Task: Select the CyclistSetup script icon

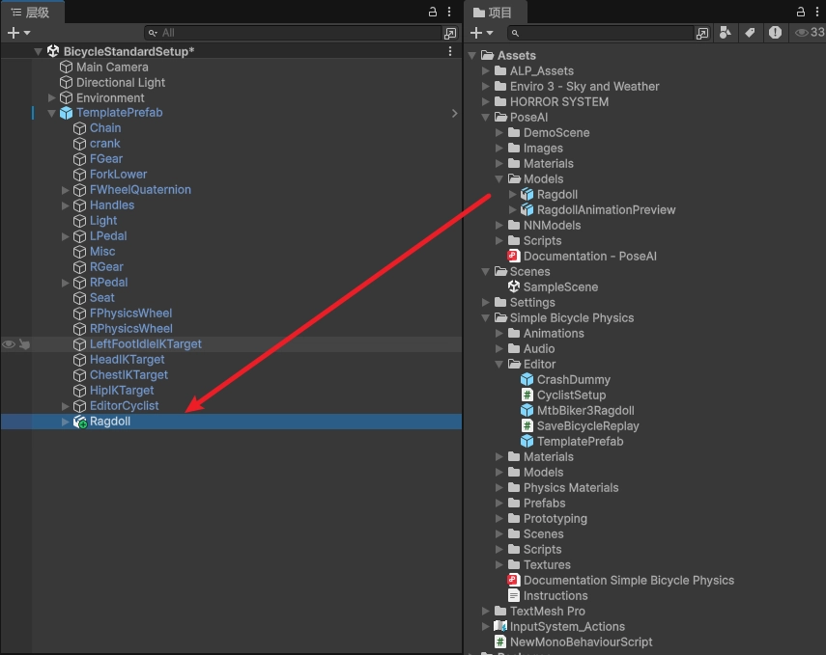Action: point(527,396)
